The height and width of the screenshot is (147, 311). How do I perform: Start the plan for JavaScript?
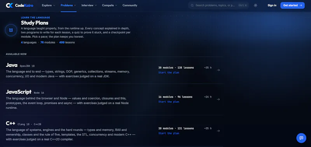coord(169,102)
